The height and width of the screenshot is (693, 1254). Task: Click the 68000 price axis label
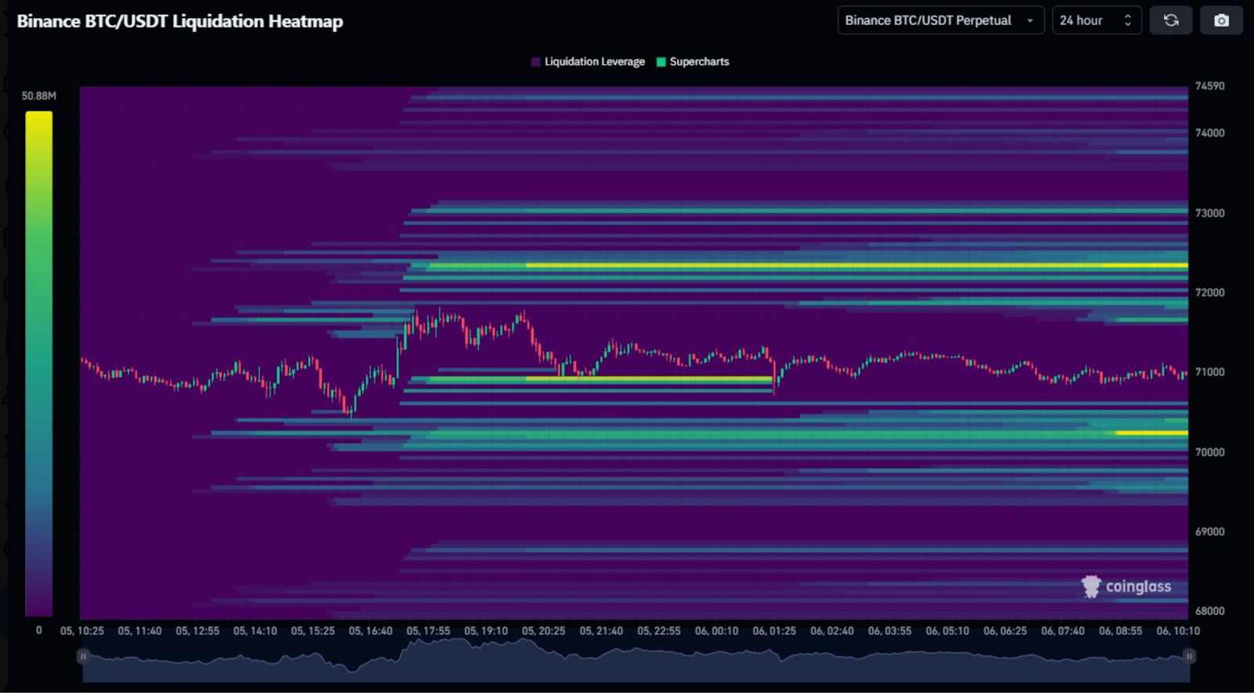1209,611
